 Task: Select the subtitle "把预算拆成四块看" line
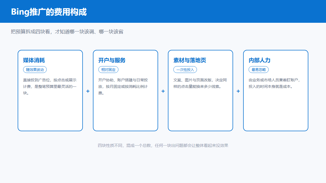pyautogui.click(x=67, y=32)
